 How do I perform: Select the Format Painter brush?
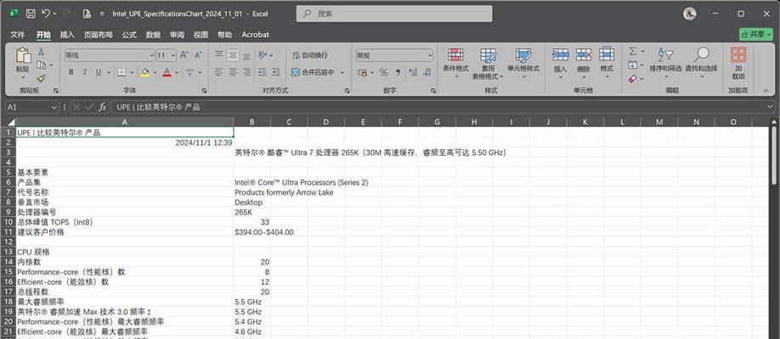pos(41,78)
